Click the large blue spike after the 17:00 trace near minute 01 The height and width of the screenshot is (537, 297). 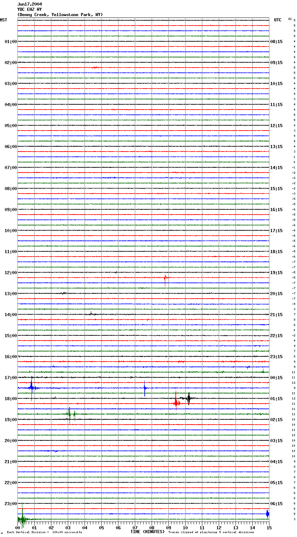pos(32,388)
